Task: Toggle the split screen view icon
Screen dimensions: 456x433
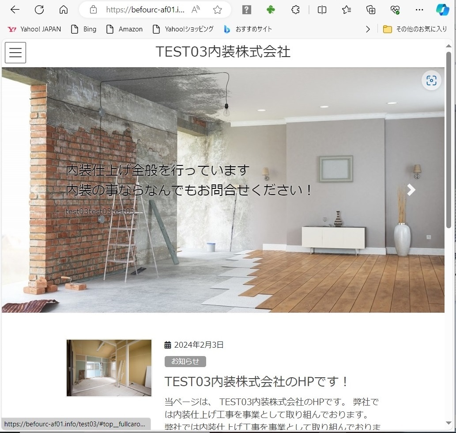Action: tap(322, 10)
